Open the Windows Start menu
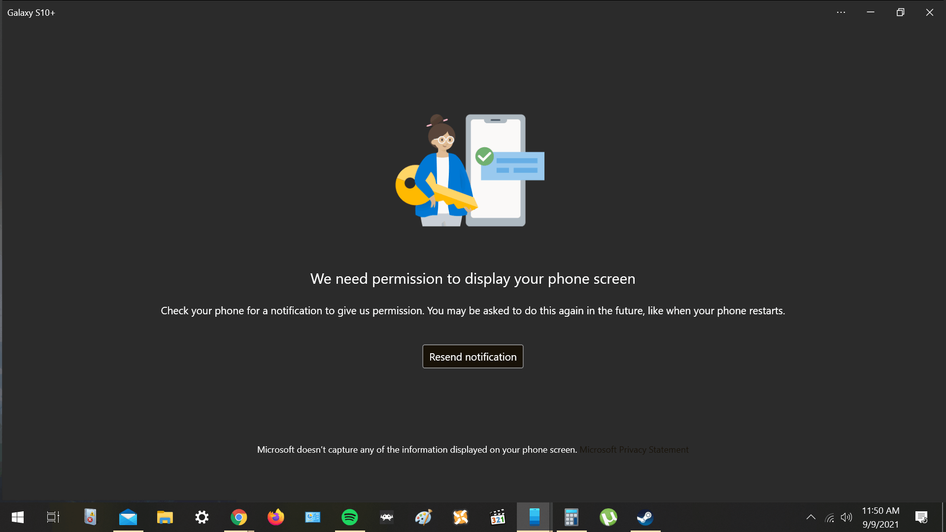Viewport: 946px width, 532px height. 18,517
